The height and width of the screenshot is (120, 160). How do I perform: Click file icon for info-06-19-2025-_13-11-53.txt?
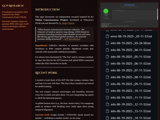[107, 111]
